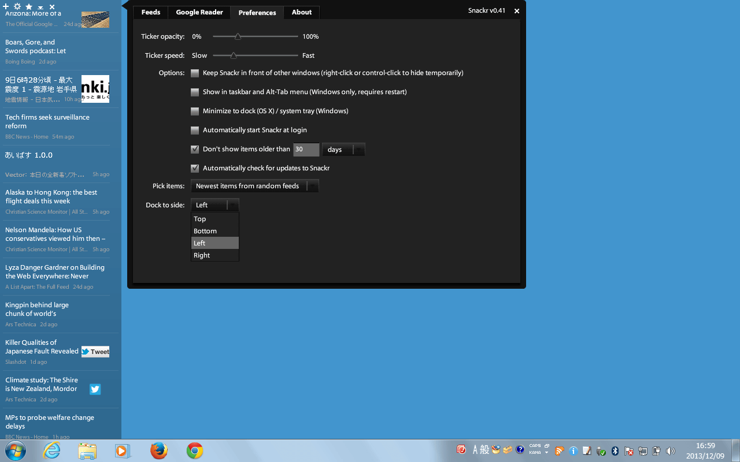Click the Ticker opacity slider handle

(238, 36)
